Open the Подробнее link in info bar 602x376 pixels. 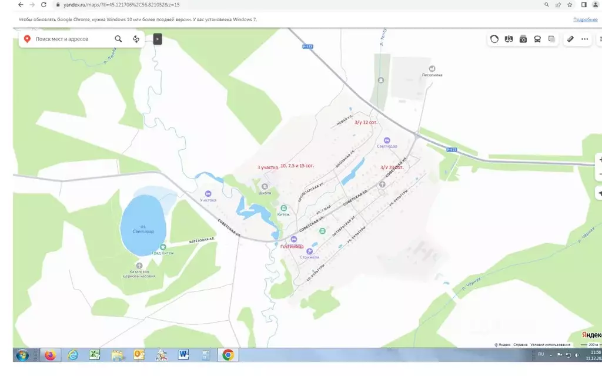(x=585, y=19)
